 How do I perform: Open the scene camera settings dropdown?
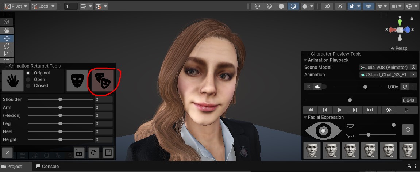pos(397,6)
